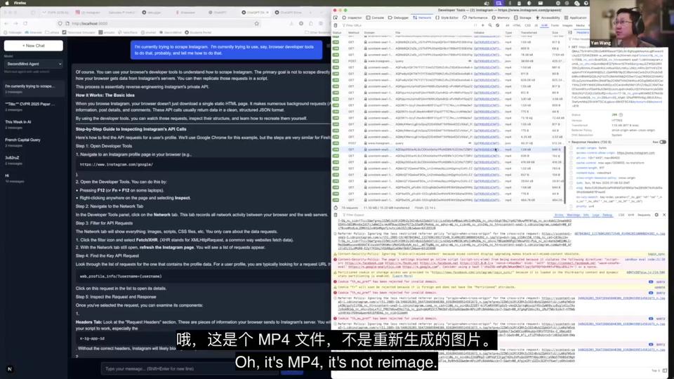Open the Firefox menu in menu bar
Viewport: 674px width, 379px height.
20,3
